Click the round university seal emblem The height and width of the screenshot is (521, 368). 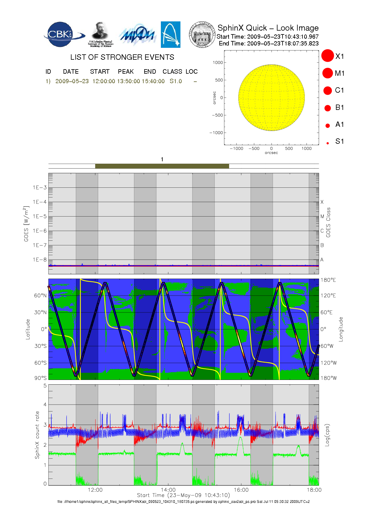(202, 34)
